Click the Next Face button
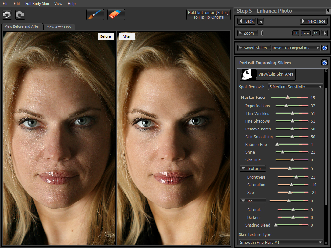331x248 pixels. (314, 21)
